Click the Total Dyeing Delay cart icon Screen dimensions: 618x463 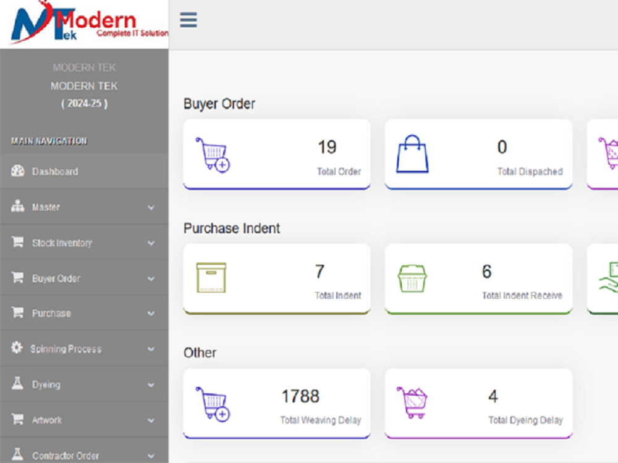[x=412, y=403]
